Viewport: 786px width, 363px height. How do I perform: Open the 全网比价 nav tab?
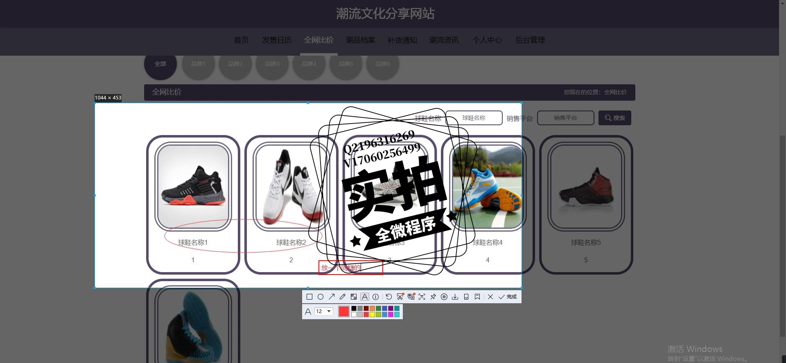tap(318, 40)
